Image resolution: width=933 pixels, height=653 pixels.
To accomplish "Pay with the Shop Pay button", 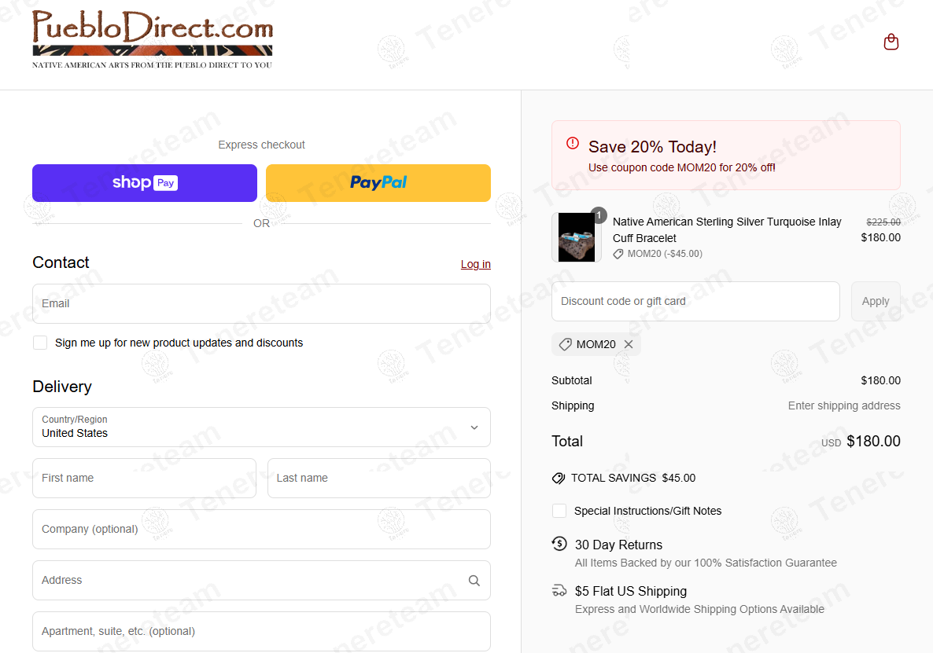I will click(x=145, y=183).
